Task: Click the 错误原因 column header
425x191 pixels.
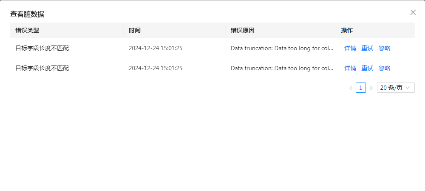Action: tap(243, 30)
